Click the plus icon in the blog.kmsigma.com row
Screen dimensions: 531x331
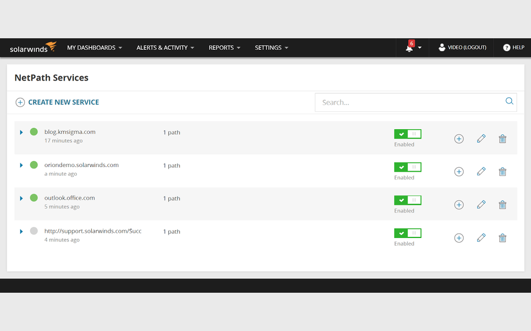[x=459, y=139]
